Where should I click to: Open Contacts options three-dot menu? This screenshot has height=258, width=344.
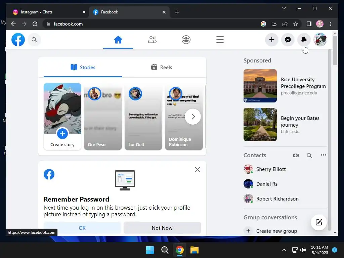pos(324,155)
